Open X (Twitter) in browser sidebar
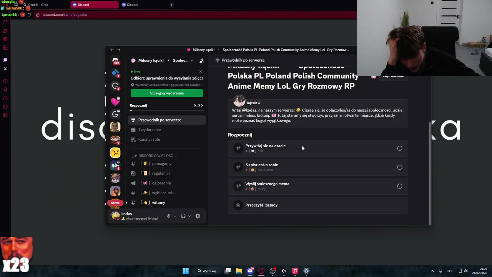 pyautogui.click(x=5, y=68)
